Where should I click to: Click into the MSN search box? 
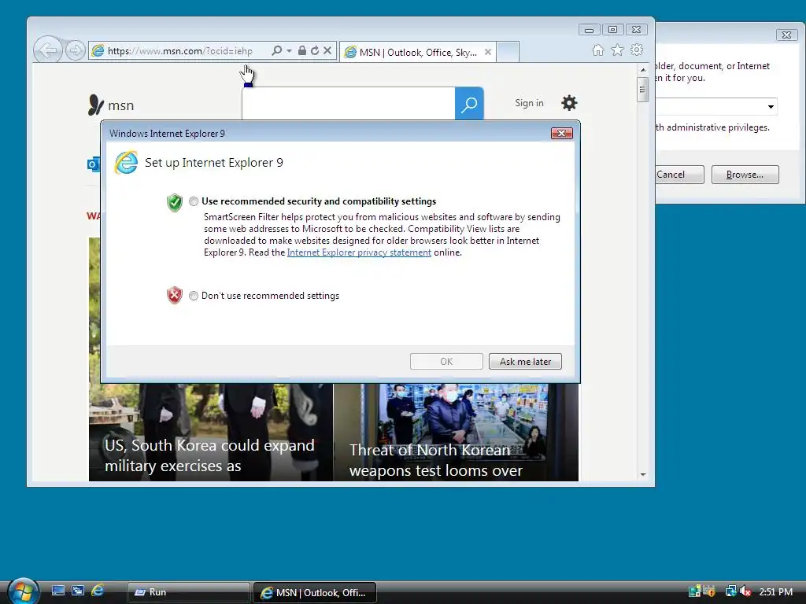point(348,103)
